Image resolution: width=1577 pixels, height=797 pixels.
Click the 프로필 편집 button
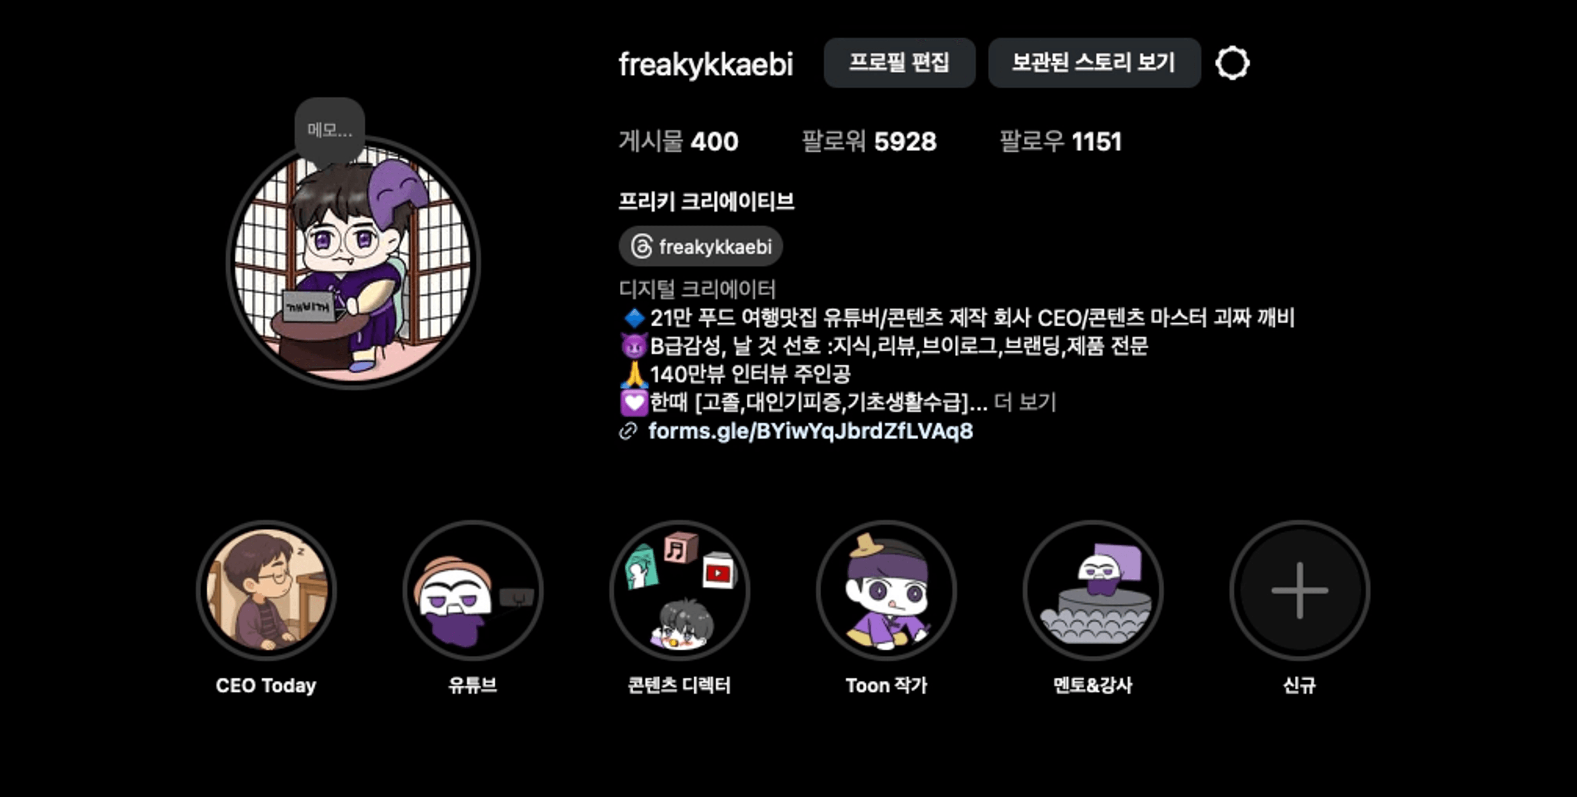[x=899, y=62]
